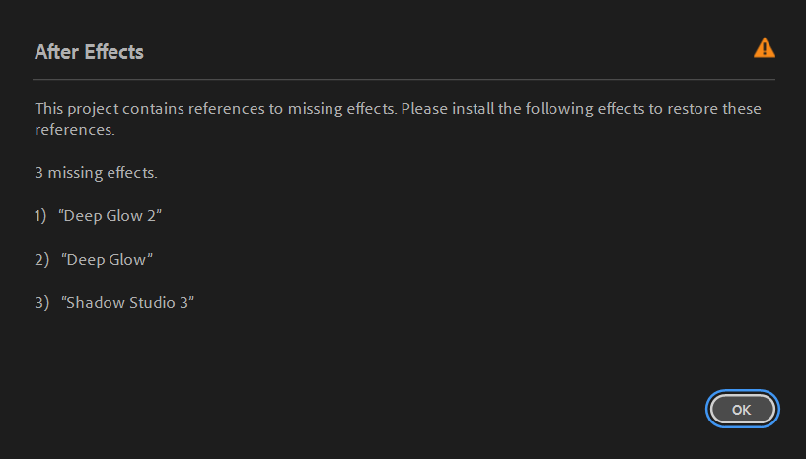Select the "Deep Glow" entry numbered 2
The image size is (806, 459).
click(108, 259)
